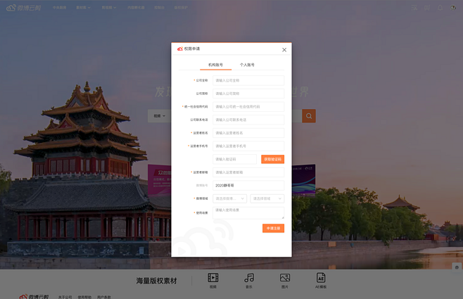Click the music (音乐) category icon

[x=249, y=278]
